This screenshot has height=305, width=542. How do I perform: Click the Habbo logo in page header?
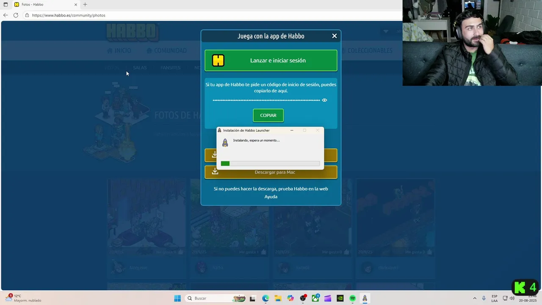pos(133,33)
